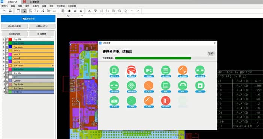
Task: Open the 编辑 menu
Action: [x=13, y=6]
